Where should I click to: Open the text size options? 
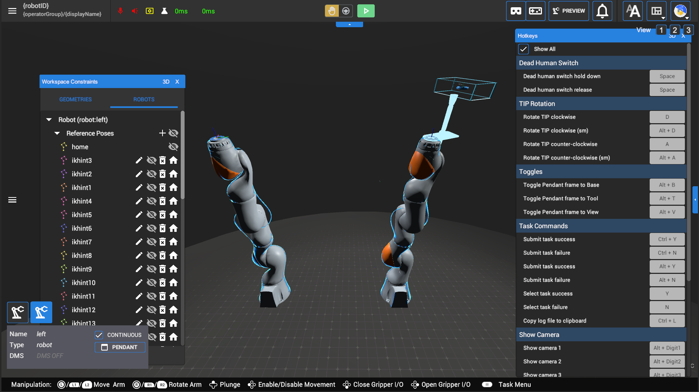633,11
